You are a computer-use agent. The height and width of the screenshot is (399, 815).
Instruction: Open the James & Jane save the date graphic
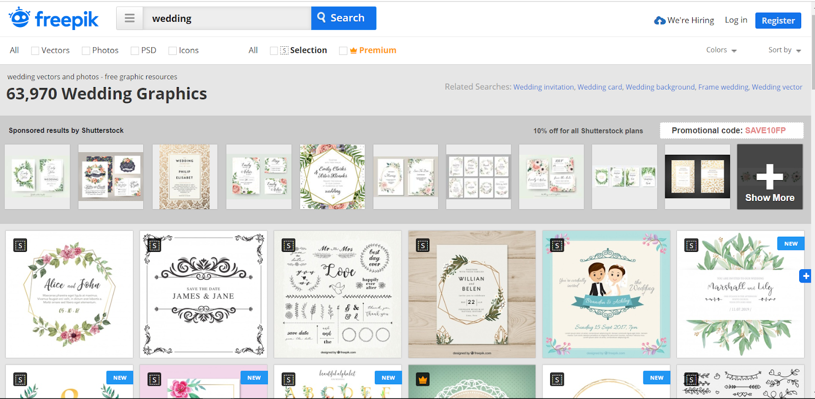click(x=203, y=294)
